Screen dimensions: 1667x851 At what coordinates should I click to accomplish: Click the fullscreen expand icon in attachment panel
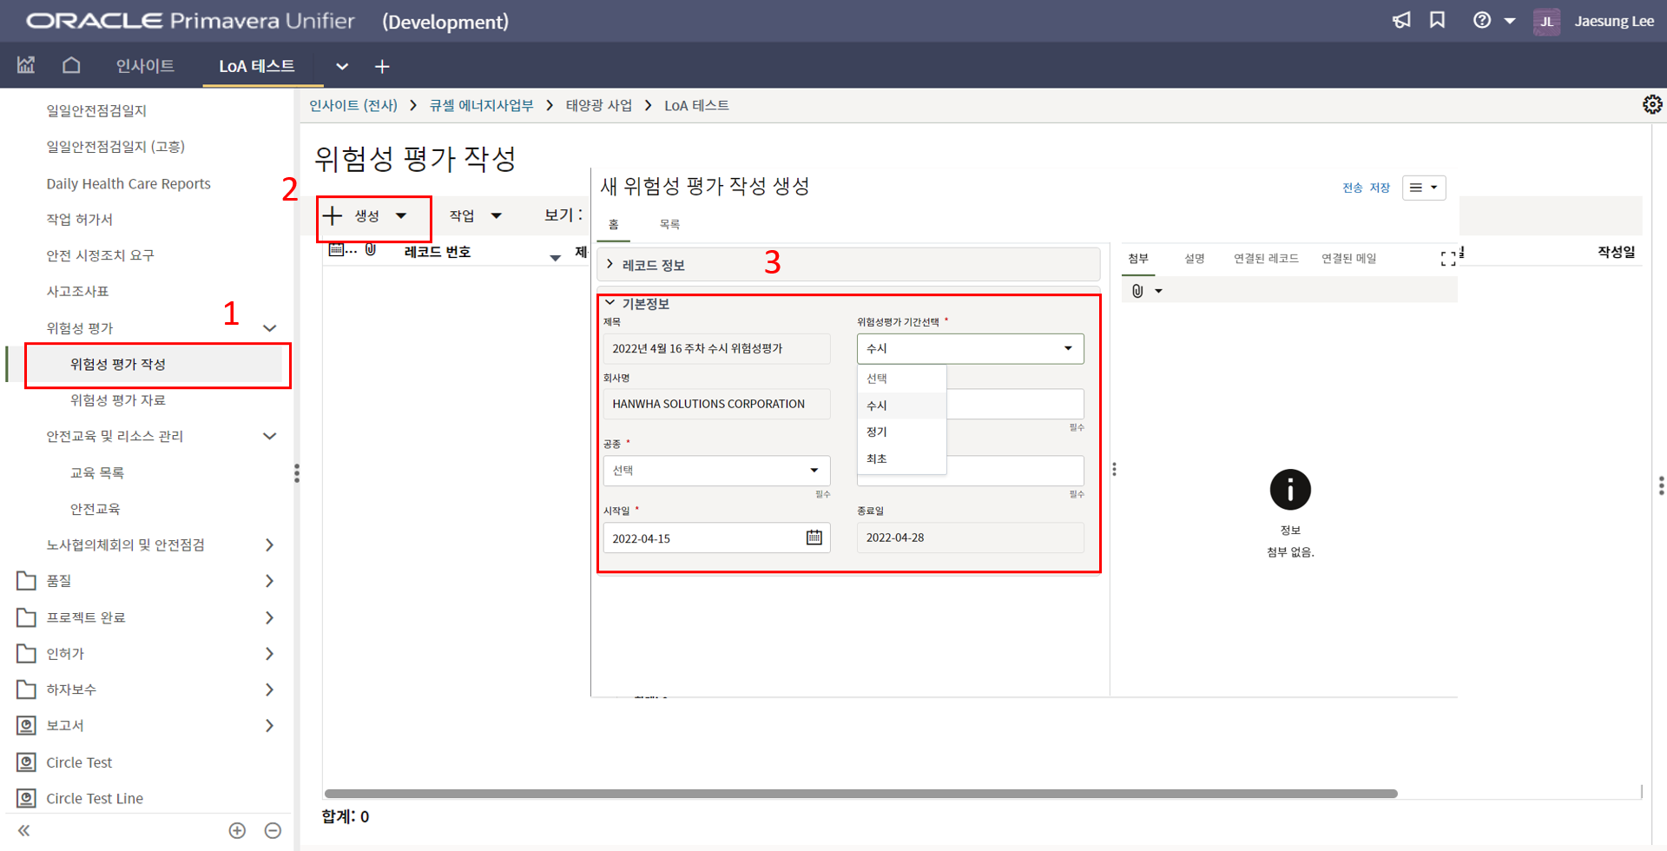click(1447, 259)
